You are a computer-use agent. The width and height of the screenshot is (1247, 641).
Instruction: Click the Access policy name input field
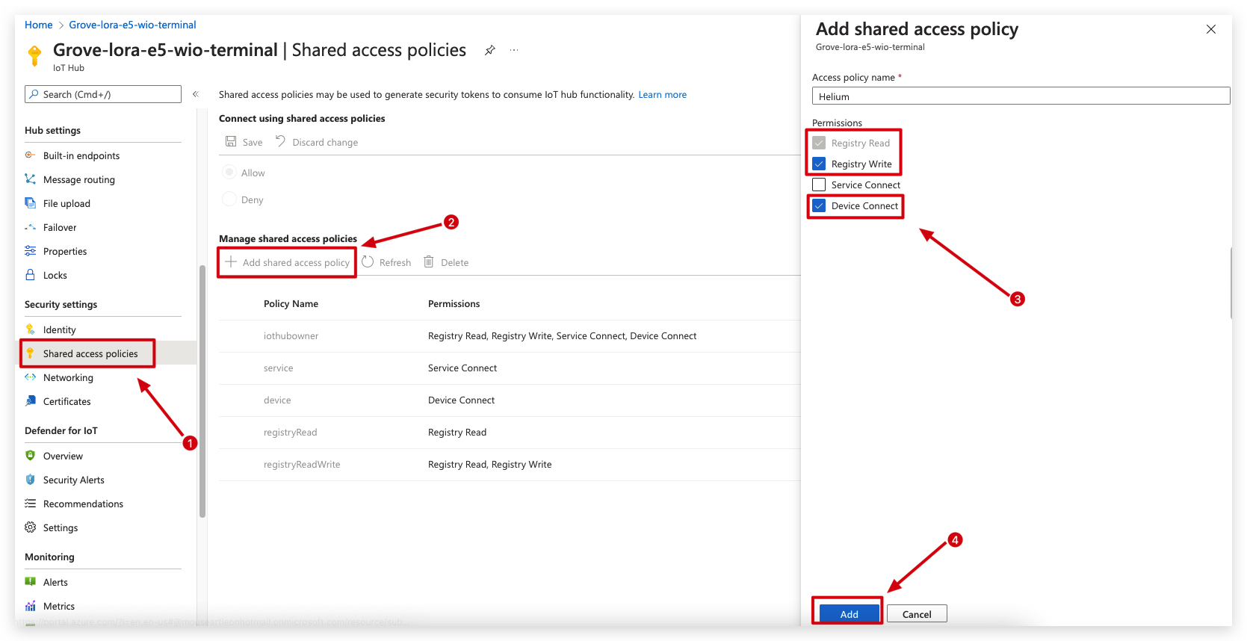pos(1021,96)
